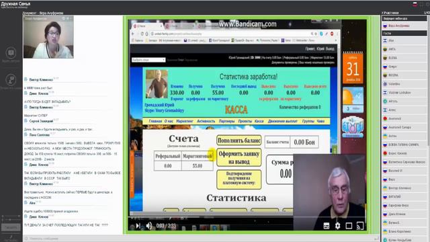Click the speaker webcam overlay of elderly man
The width and height of the screenshot is (430, 242).
click(x=330, y=192)
